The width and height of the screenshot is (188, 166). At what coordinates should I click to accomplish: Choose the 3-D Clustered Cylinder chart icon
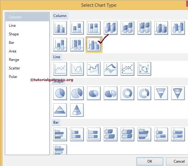(178, 28)
